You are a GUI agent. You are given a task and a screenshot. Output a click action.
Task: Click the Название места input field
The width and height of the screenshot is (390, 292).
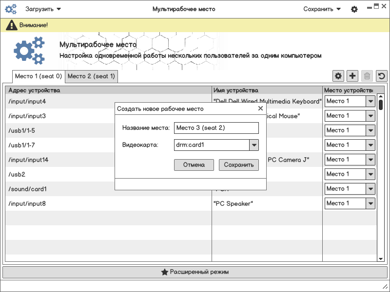click(x=216, y=128)
